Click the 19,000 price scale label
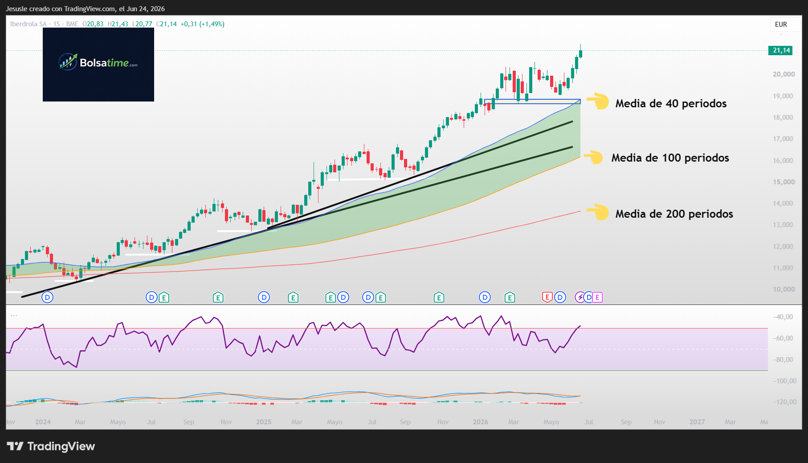Screen dimensions: 808x463 pyautogui.click(x=783, y=96)
